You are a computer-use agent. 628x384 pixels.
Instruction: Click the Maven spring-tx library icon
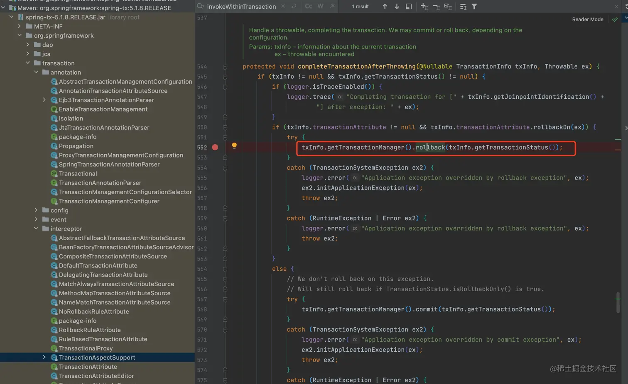pyautogui.click(x=12, y=8)
